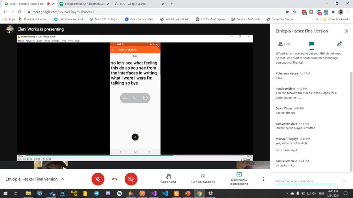Open the Open Source | Dee... bookmark
This screenshot has height=198, width=353.
coord(140,19)
